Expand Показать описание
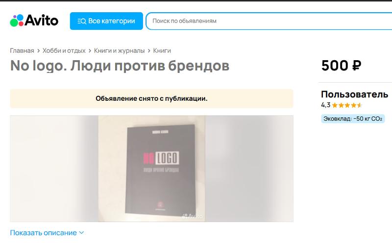Screen dimensions: 392x247 [47, 233]
